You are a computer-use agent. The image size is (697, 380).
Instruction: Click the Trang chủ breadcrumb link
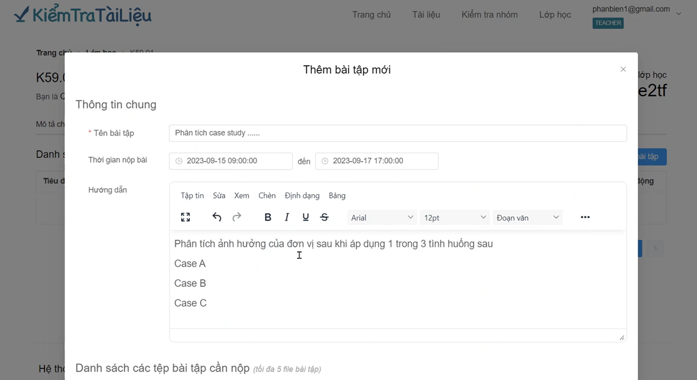pos(54,53)
